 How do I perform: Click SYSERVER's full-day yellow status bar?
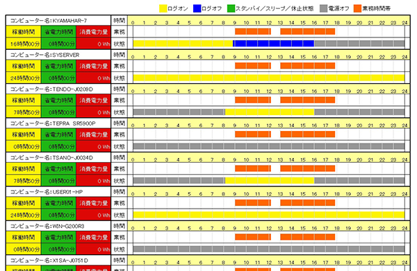pyautogui.click(x=269, y=78)
